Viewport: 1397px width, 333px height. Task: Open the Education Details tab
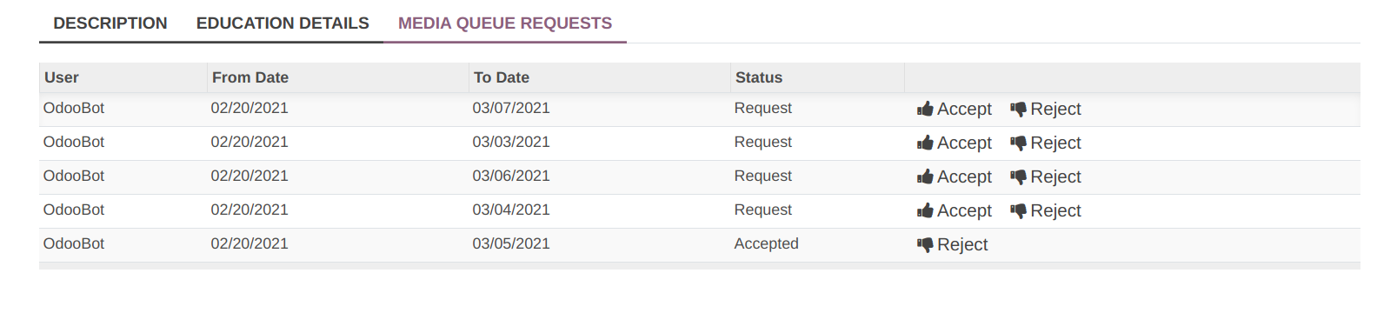283,23
